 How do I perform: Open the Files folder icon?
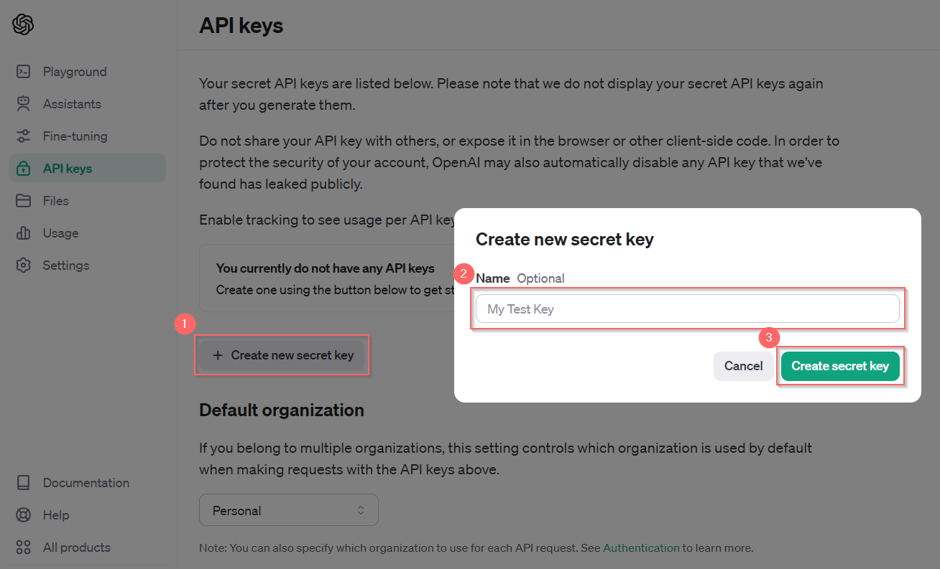coord(24,201)
